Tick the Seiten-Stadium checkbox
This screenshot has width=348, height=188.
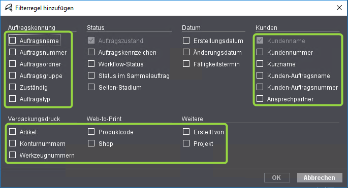pos(91,87)
